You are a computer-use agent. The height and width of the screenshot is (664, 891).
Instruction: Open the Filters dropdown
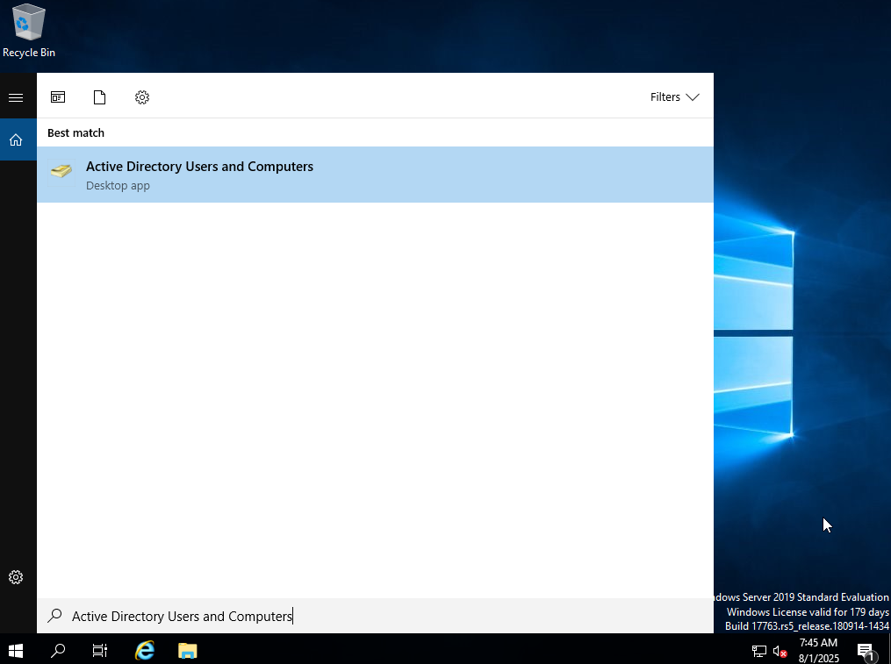[x=674, y=97]
